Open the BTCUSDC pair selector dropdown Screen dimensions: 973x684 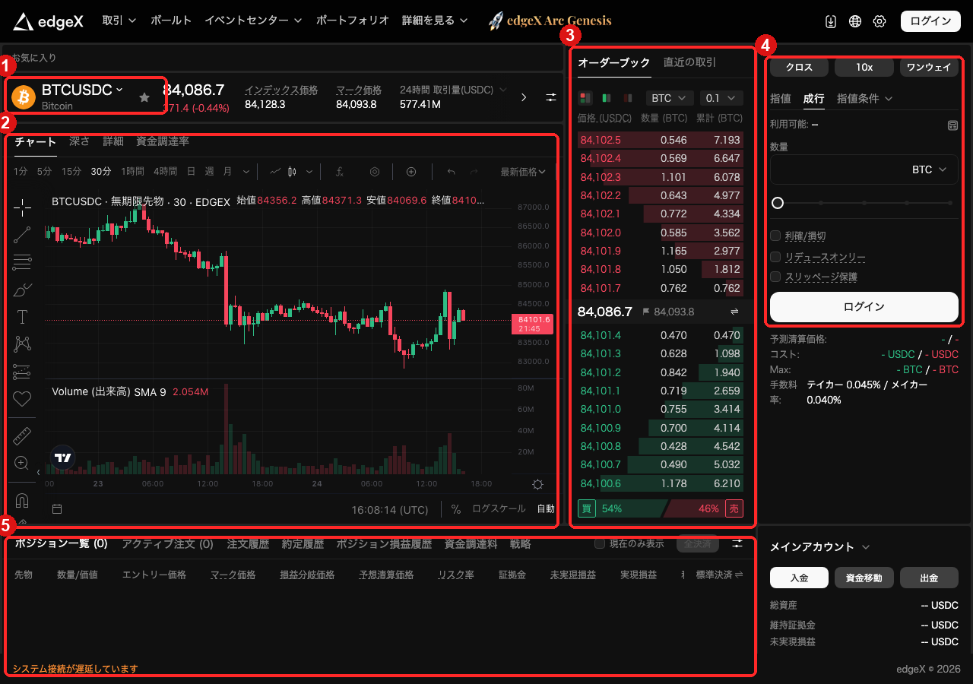82,90
